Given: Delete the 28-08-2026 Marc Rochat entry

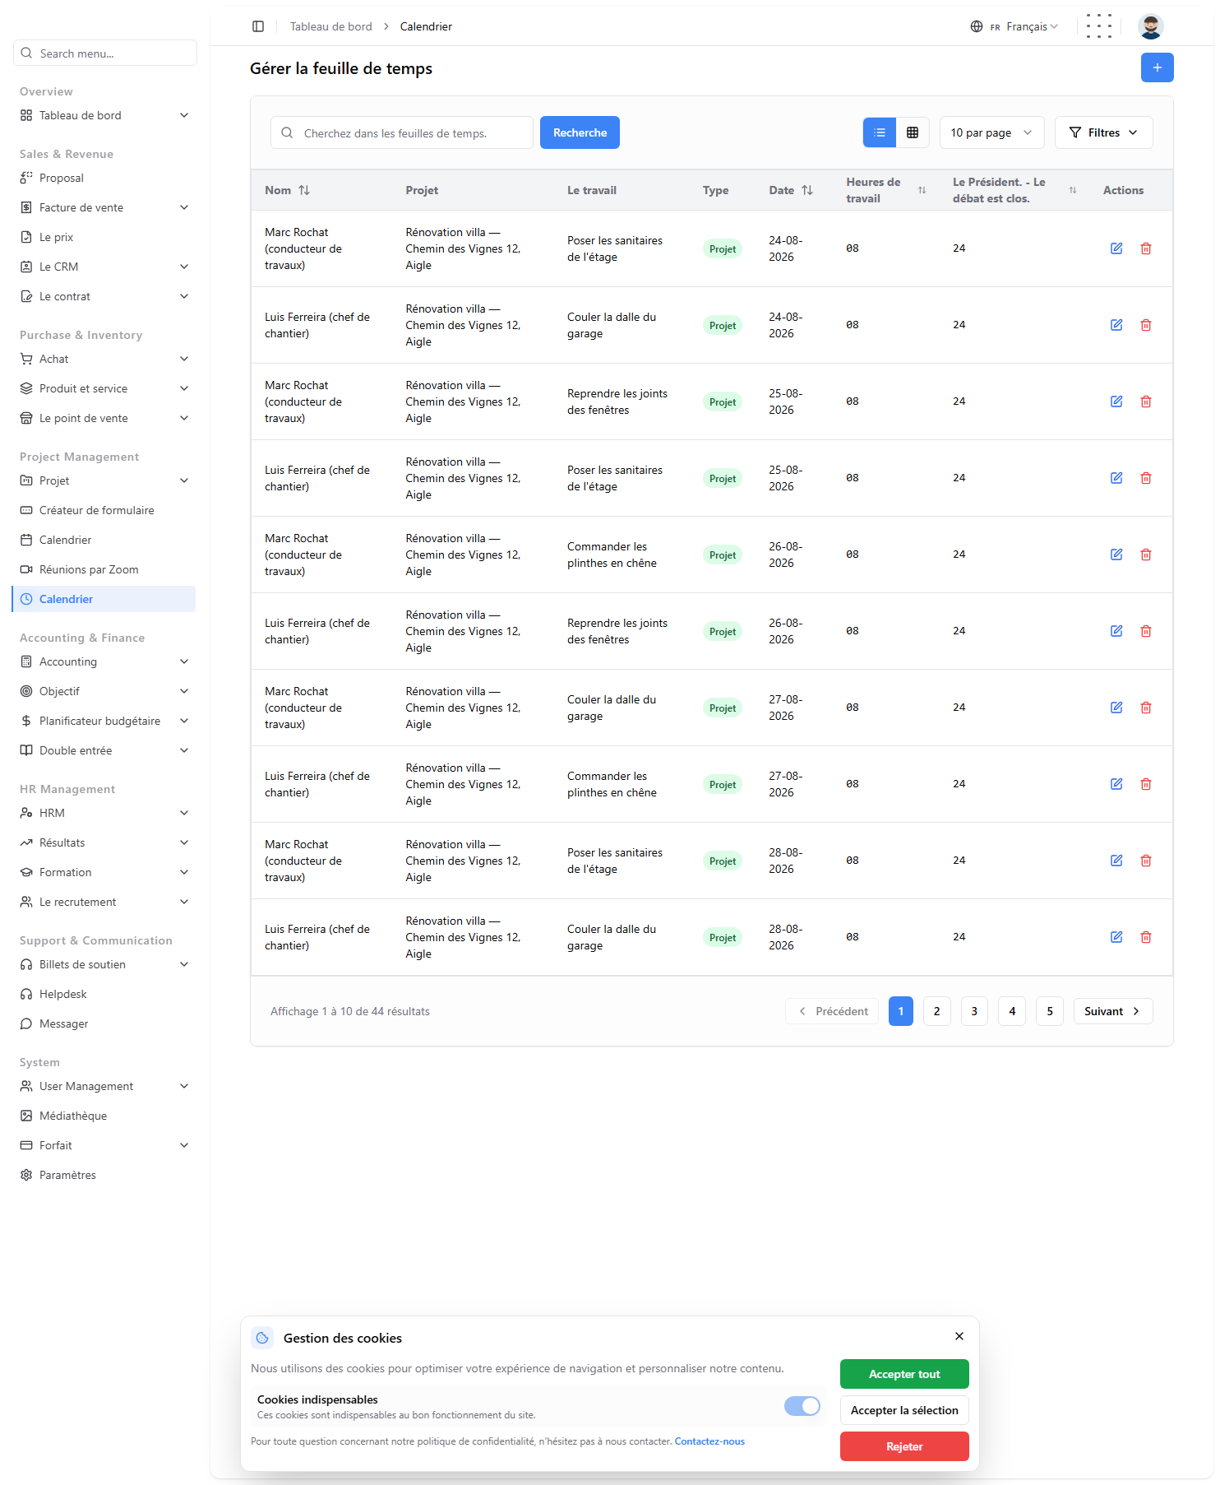Looking at the screenshot, I should tap(1145, 861).
